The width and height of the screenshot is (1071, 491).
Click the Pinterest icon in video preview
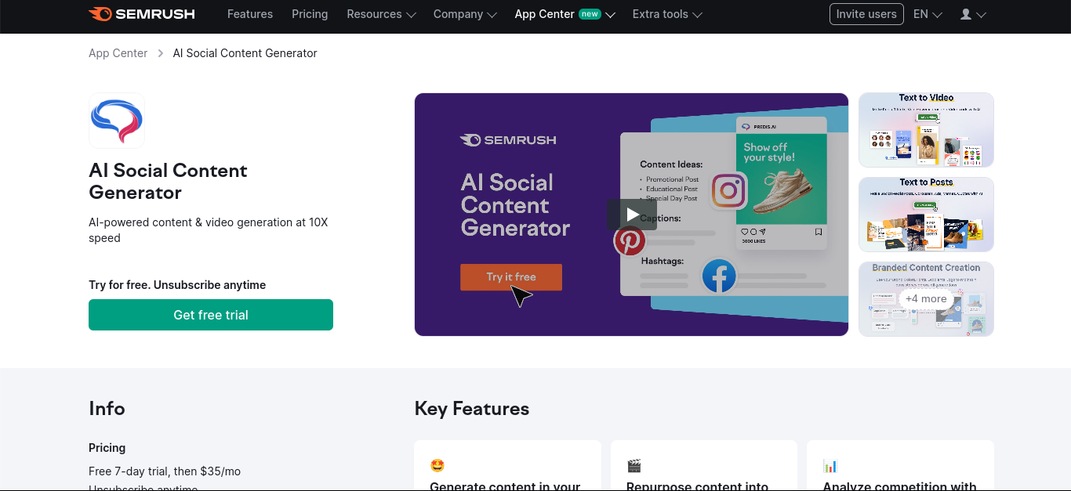pyautogui.click(x=630, y=241)
